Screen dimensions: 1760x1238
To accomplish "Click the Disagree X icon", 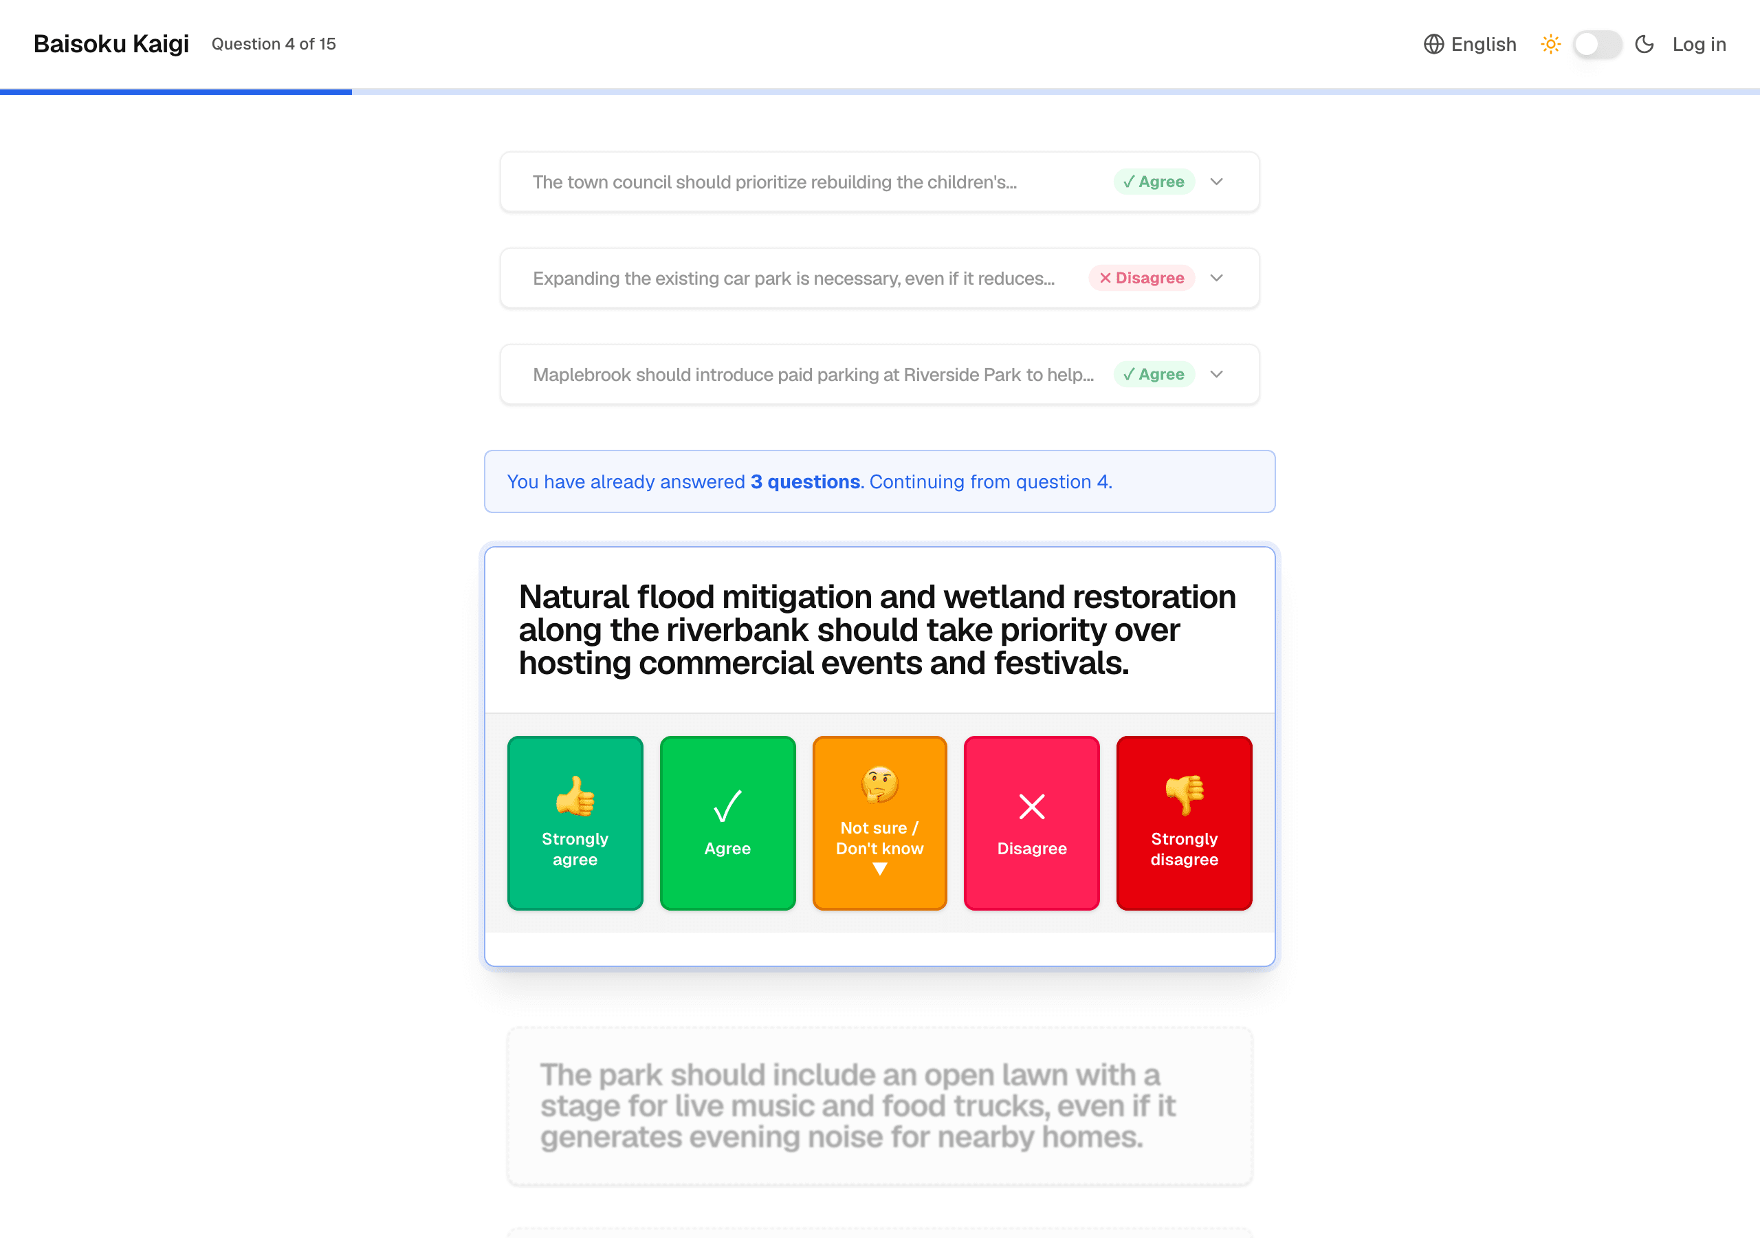I will 1032,806.
